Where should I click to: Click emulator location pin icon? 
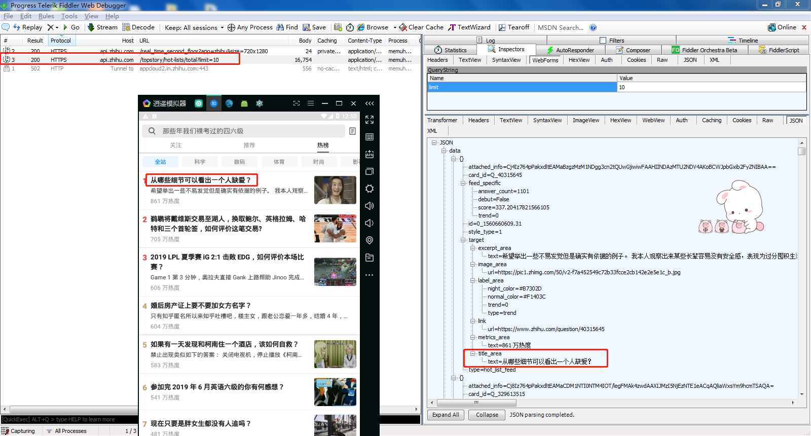pyautogui.click(x=370, y=240)
